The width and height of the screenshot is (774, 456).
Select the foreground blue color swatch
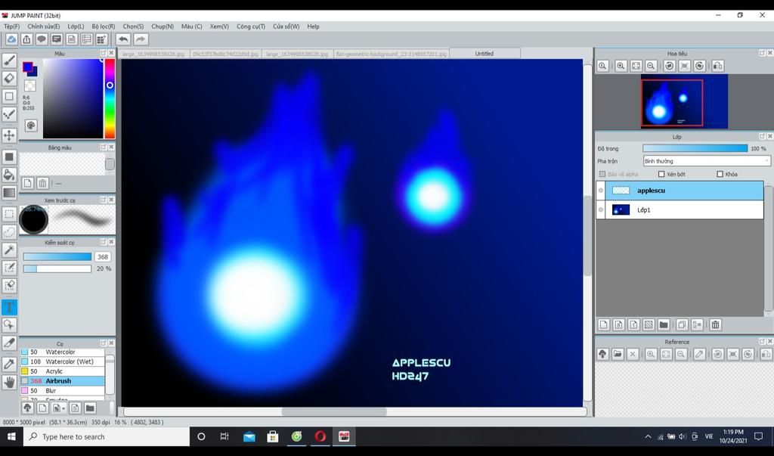click(x=28, y=67)
